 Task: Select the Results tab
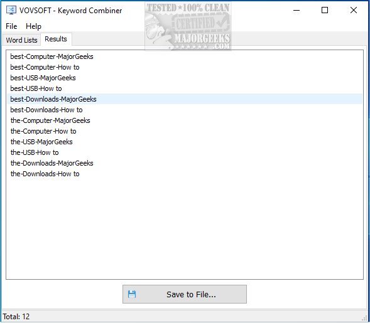coord(56,39)
